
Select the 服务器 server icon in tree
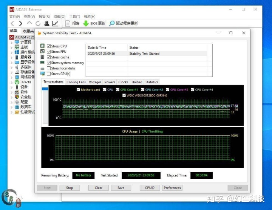pyautogui.click(x=17, y=57)
